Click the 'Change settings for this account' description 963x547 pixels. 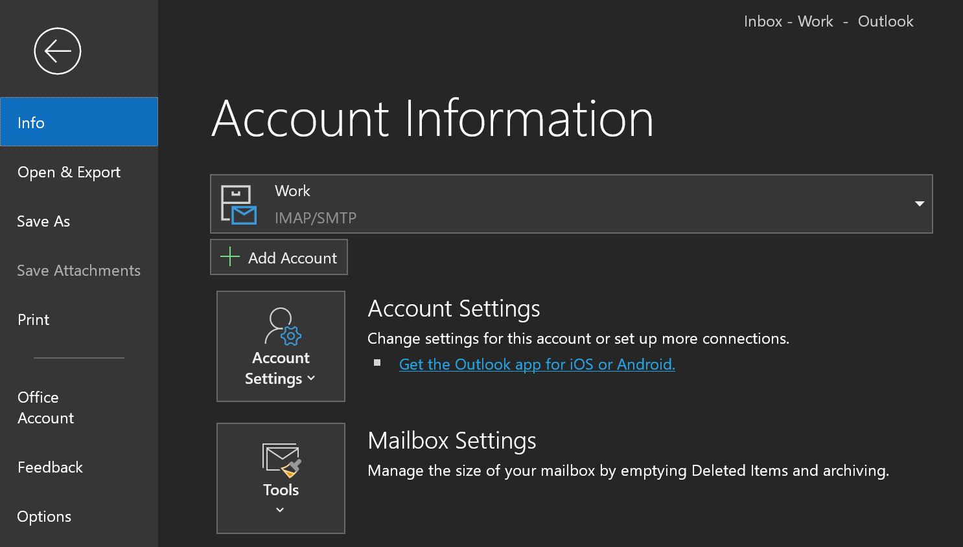(x=578, y=338)
